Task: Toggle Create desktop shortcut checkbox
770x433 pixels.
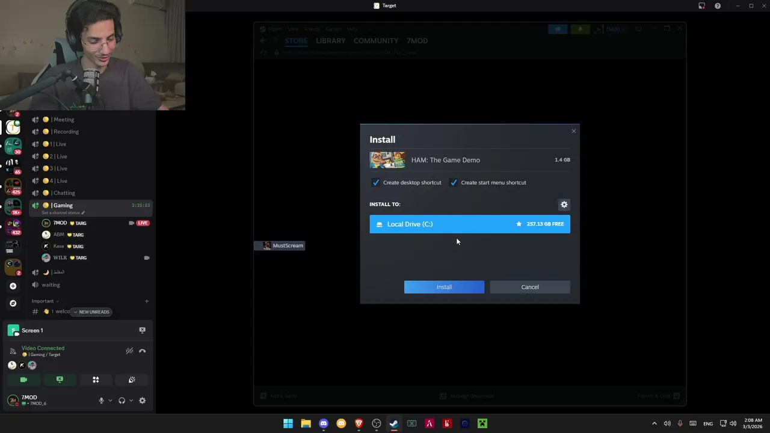Action: pos(376,182)
